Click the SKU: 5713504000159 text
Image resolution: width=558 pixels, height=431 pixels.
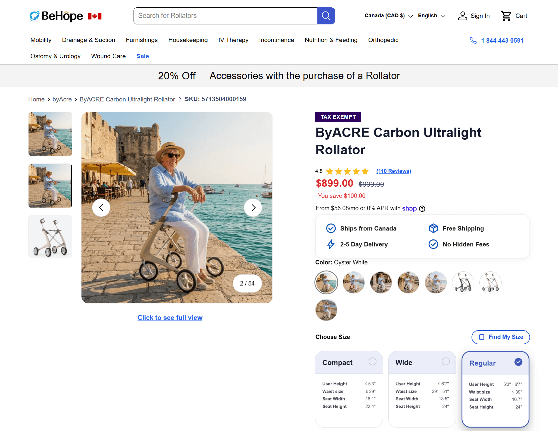pyautogui.click(x=215, y=99)
